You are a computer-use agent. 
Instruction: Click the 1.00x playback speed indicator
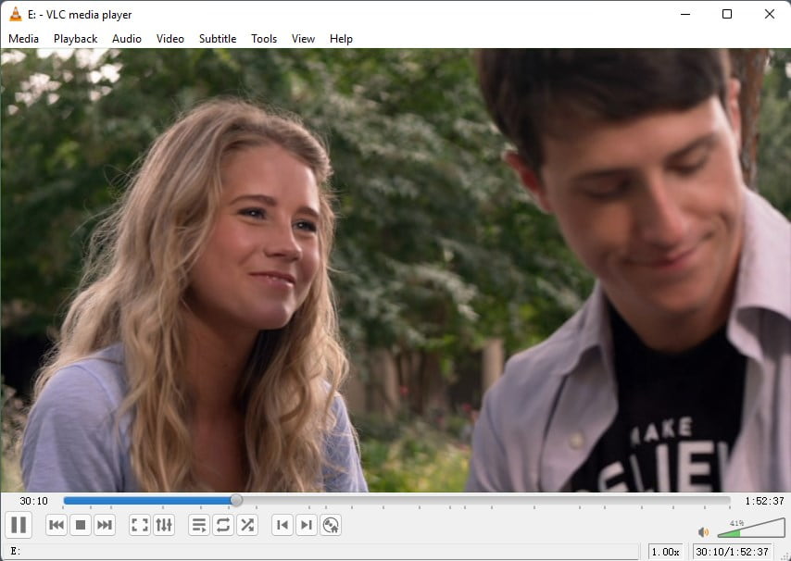tap(665, 552)
